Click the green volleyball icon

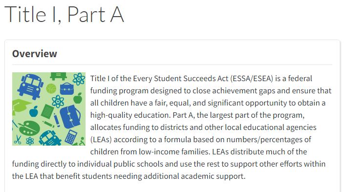51,88
